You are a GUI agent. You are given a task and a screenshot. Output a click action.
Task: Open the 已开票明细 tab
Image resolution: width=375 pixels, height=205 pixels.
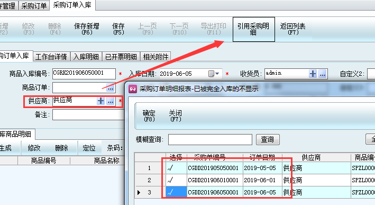coord(121,57)
